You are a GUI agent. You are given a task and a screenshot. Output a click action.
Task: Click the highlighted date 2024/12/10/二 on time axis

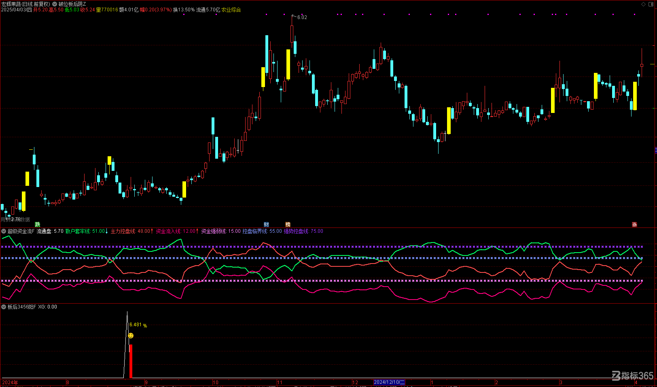tap(389, 382)
